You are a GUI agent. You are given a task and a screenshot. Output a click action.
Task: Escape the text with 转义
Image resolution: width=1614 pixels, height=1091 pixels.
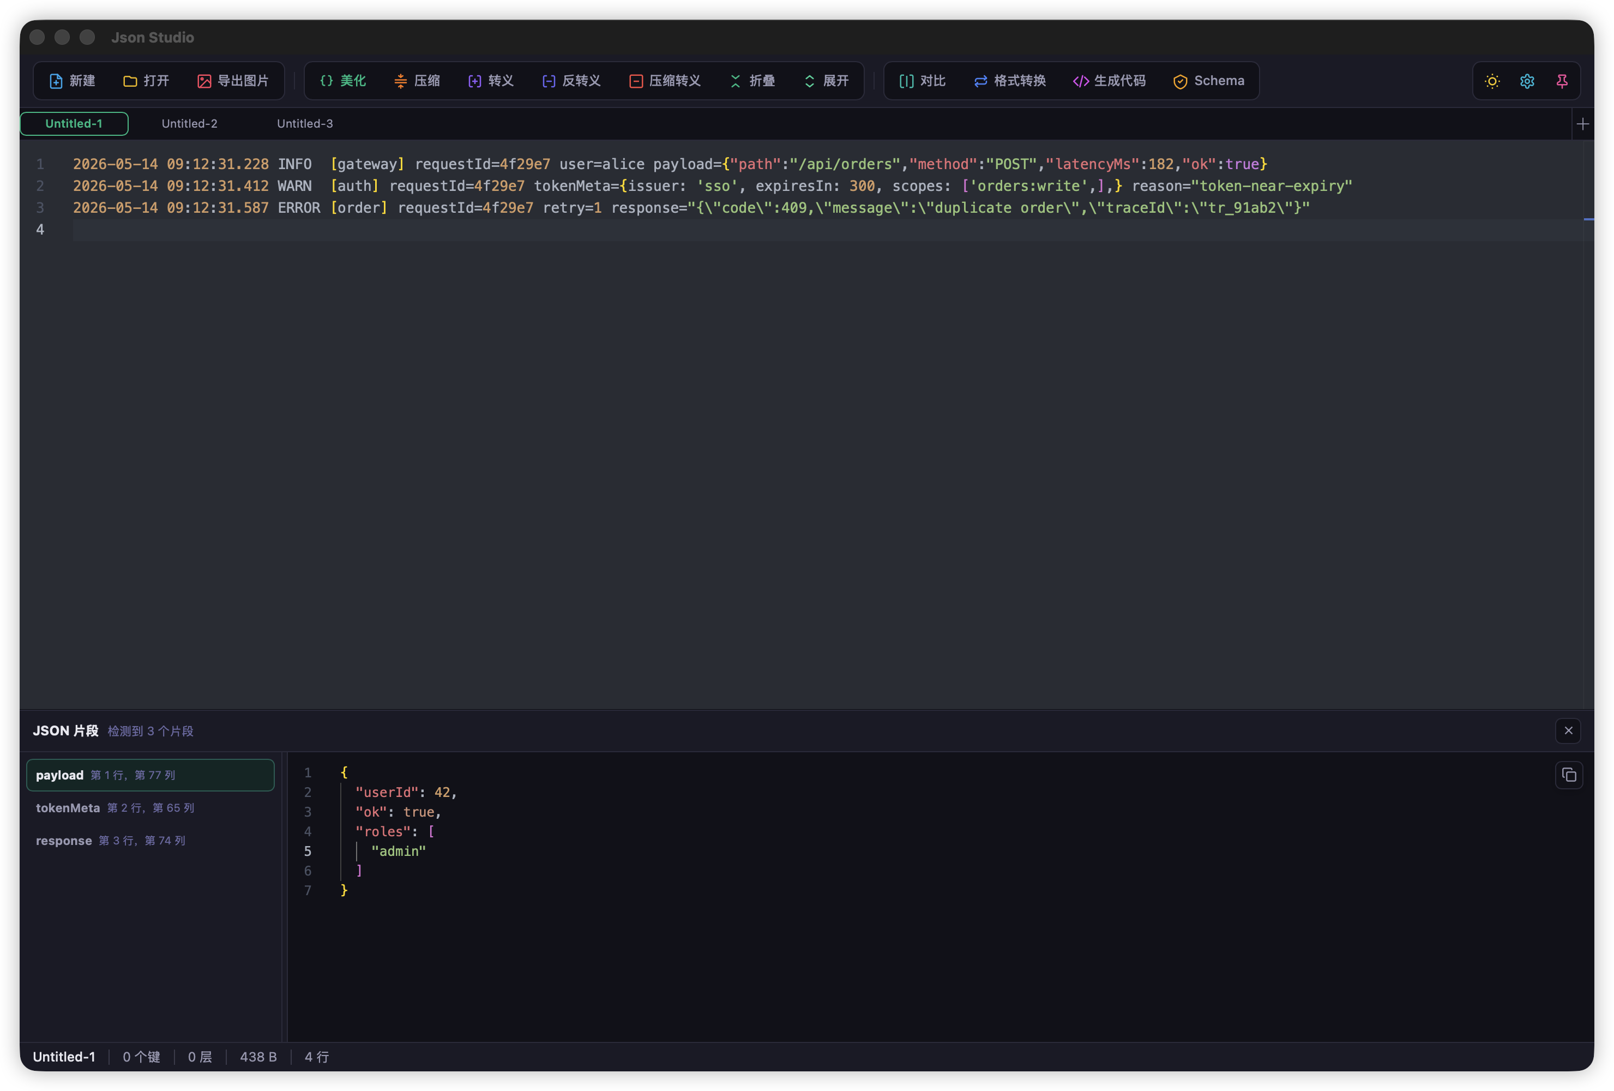[x=490, y=81]
